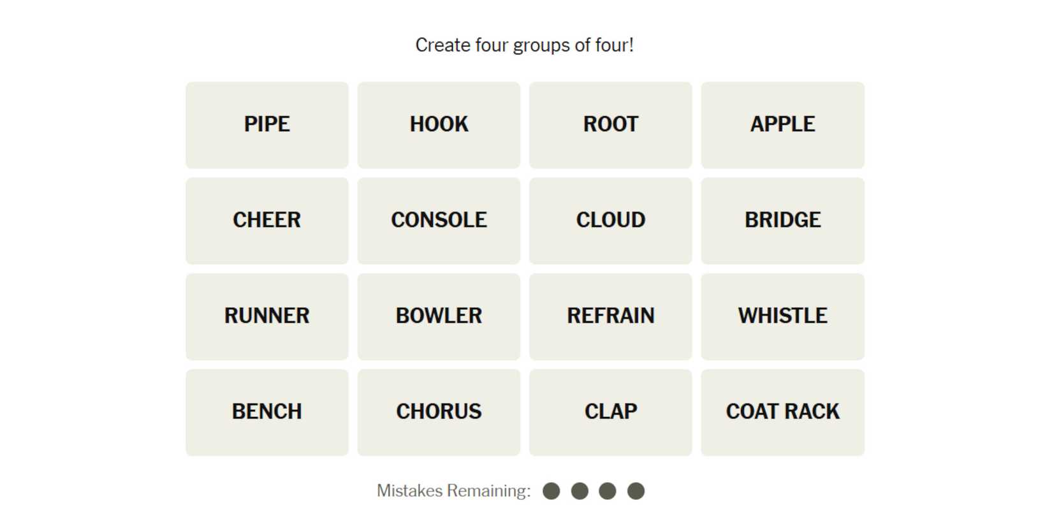This screenshot has height=526, width=1052.
Task: Select the WHISTLE word tile
Action: [782, 316]
